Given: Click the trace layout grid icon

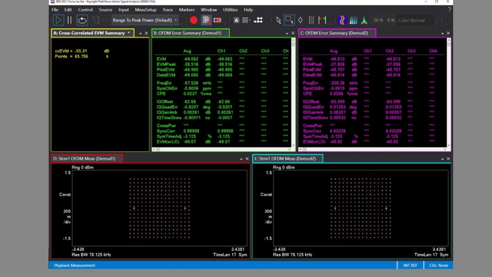Looking at the screenshot, I should [245, 20].
